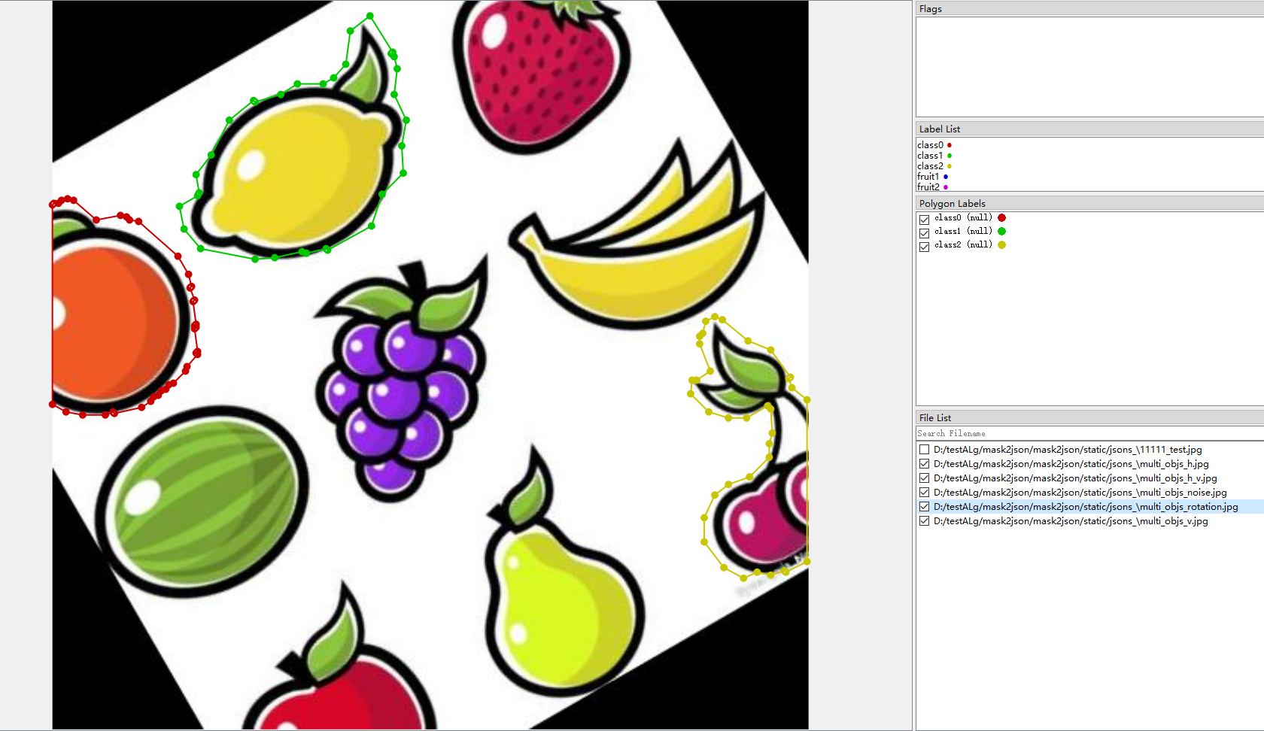
Task: Select the multi_objs_rotation.jpg file row
Action: coord(1089,507)
